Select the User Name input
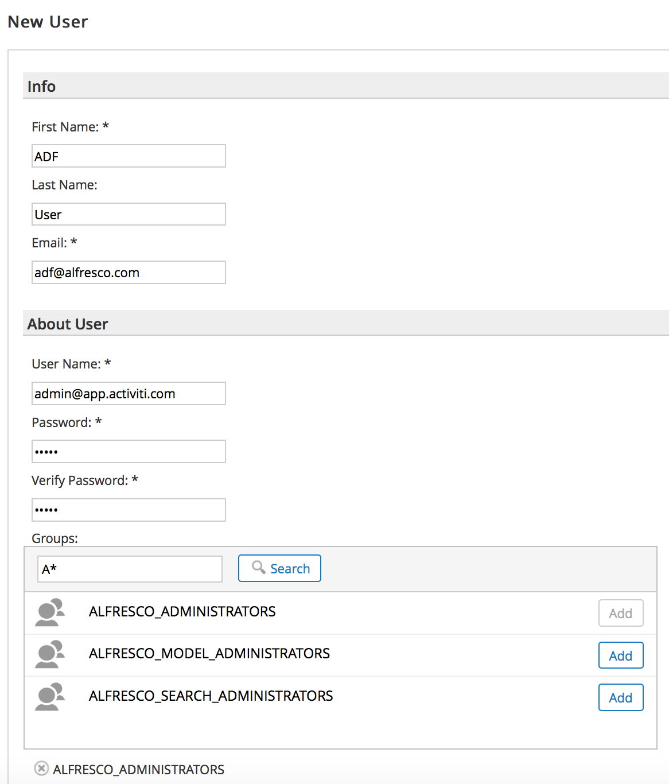This screenshot has width=669, height=784. coord(129,394)
